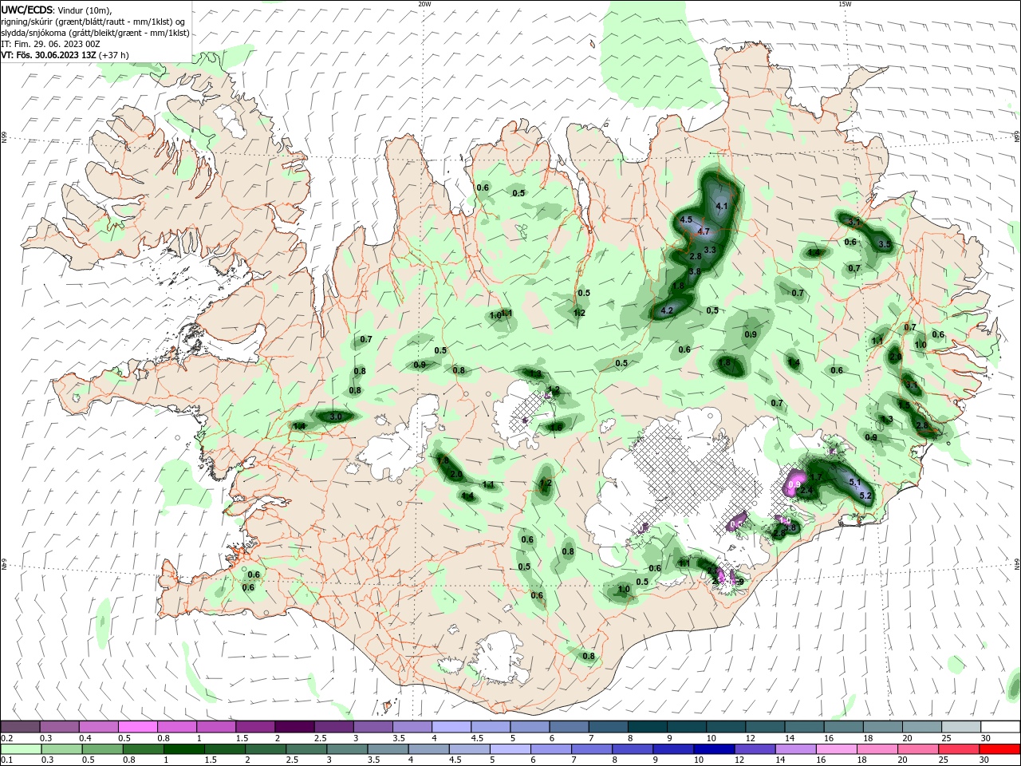This screenshot has height=766, width=1021.
Task: Select the 4.7 precipitation value on map
Action: tap(704, 231)
